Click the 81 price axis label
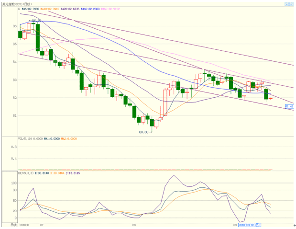296x229 pixels. coord(15,115)
